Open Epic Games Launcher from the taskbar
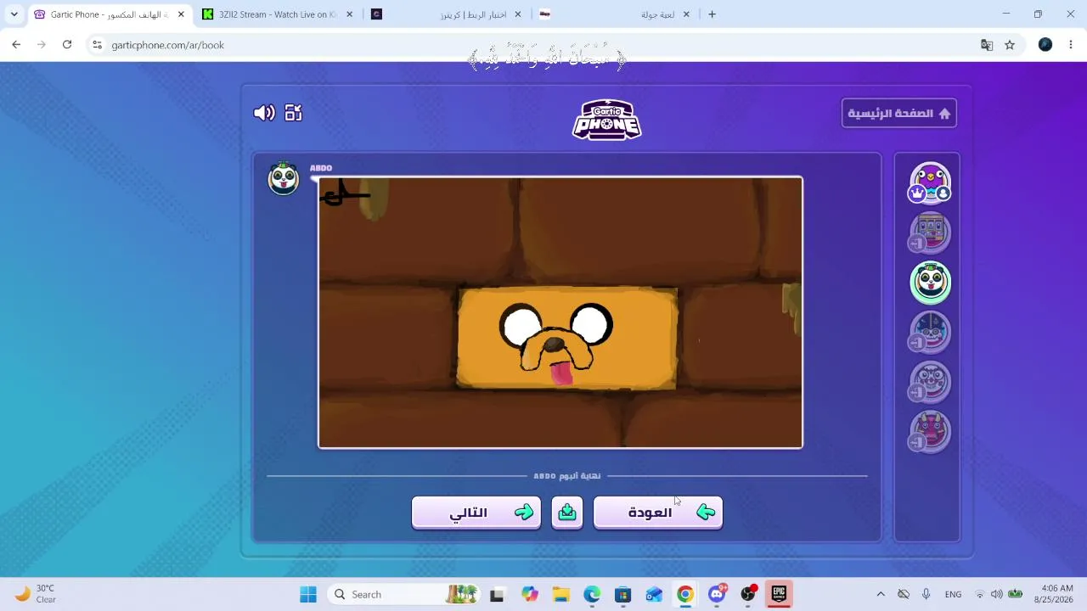1087x611 pixels. tap(779, 595)
